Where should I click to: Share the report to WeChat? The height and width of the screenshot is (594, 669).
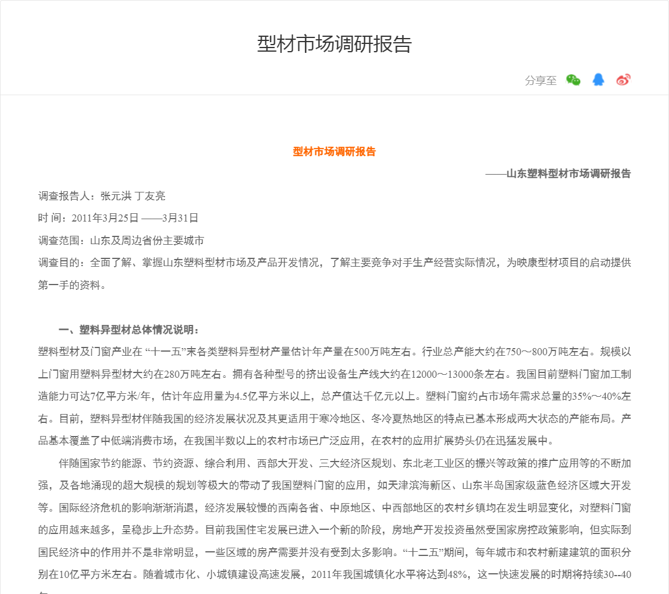pyautogui.click(x=573, y=80)
